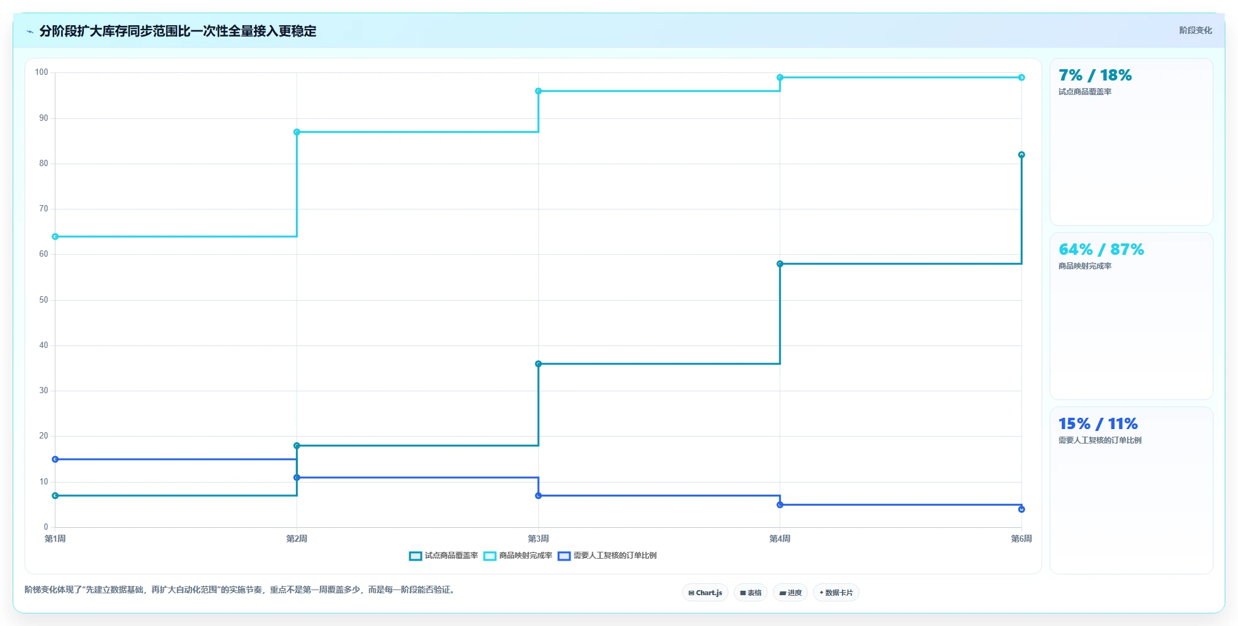Click the 商品映射完成率 card caption
This screenshot has width=1238, height=626.
[1085, 266]
